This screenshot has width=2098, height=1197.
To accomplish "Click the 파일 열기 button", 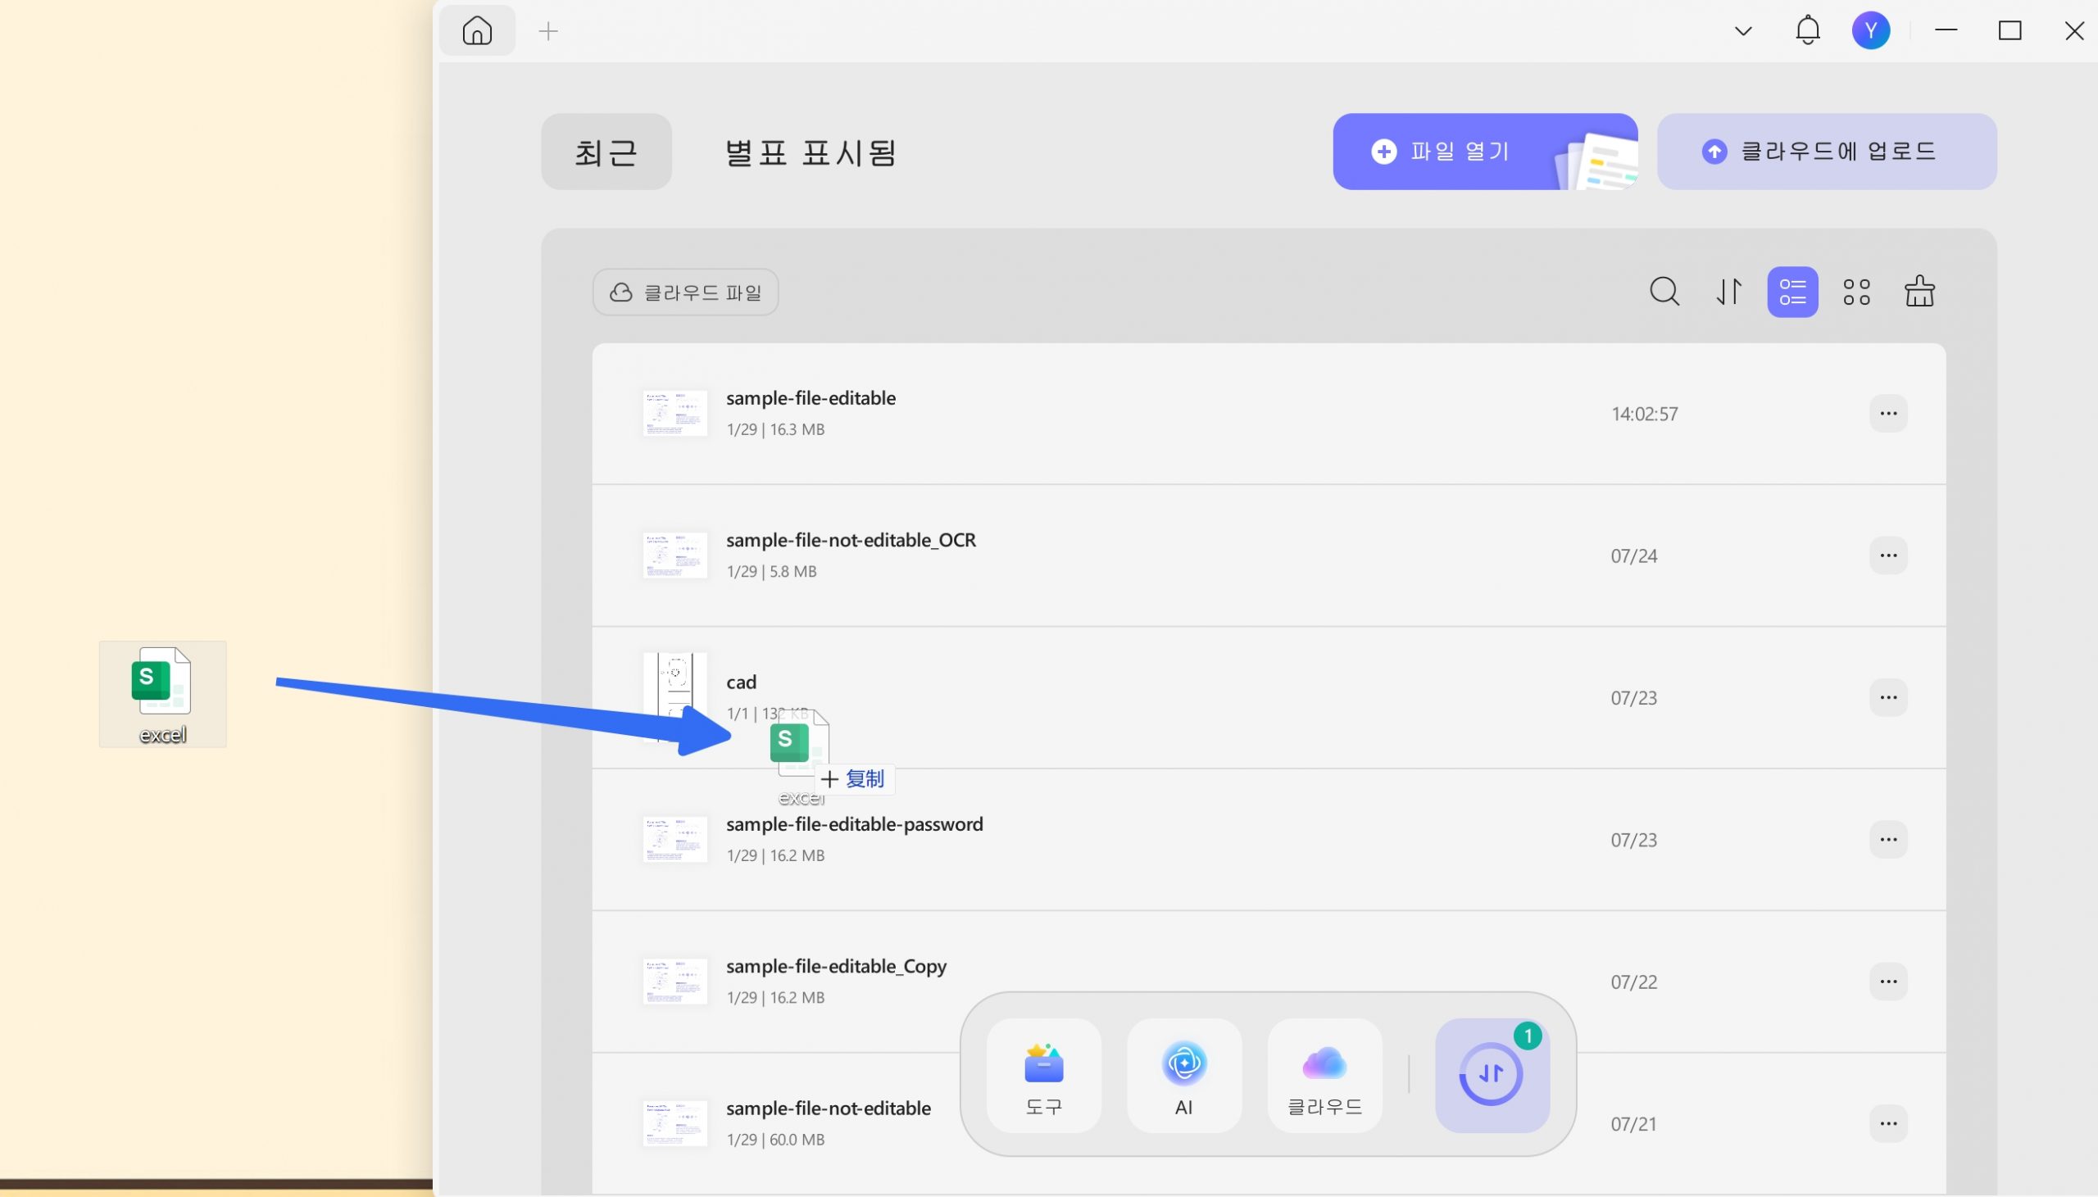I will (x=1484, y=152).
